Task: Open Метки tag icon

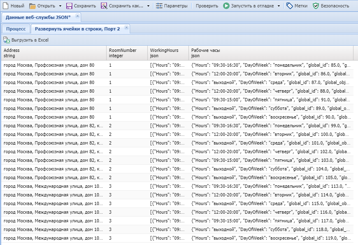Action: point(290,6)
